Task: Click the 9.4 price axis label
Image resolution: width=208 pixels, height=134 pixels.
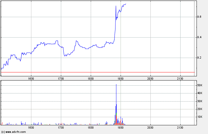Action: [199, 37]
